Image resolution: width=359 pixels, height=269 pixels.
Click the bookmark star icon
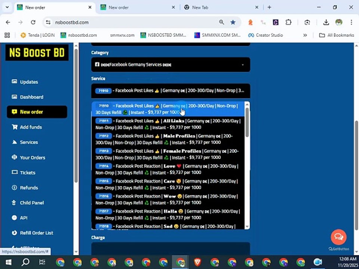(x=233, y=22)
